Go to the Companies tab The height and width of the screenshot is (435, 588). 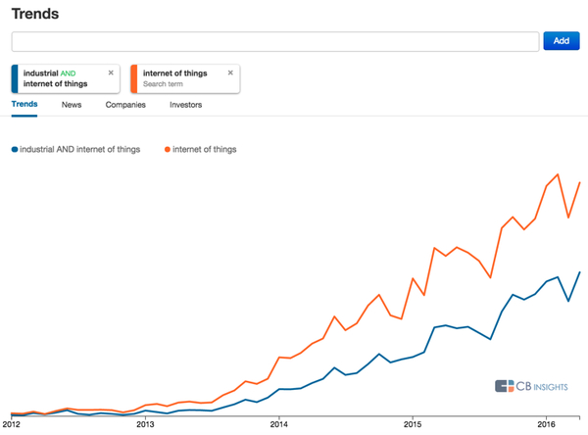pos(125,104)
